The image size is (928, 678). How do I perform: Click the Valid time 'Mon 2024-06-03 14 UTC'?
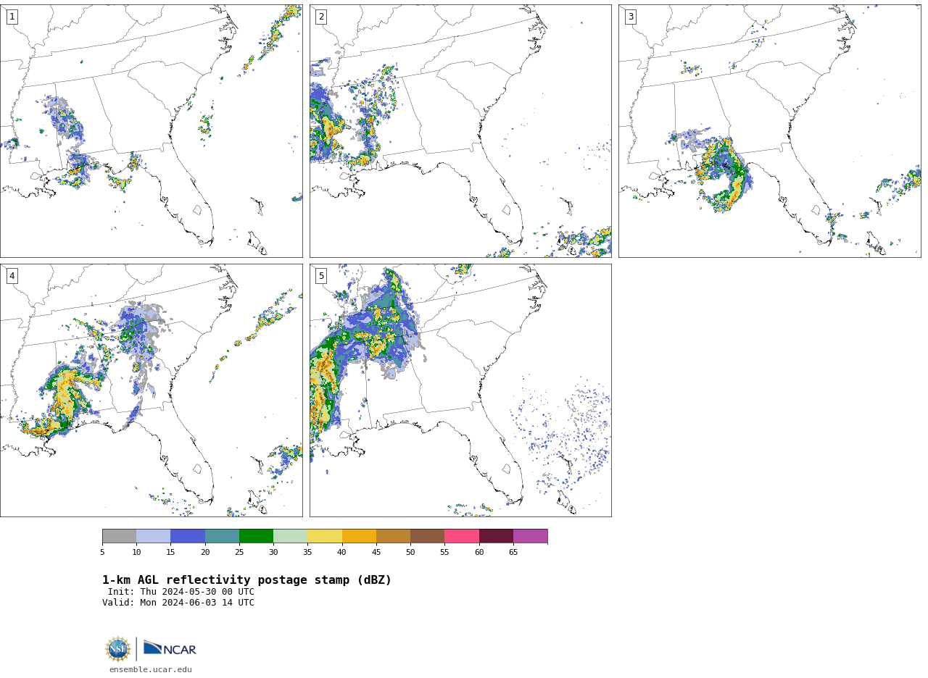197,603
